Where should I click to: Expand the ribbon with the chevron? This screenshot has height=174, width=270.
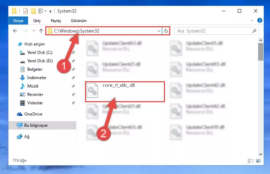[252, 20]
